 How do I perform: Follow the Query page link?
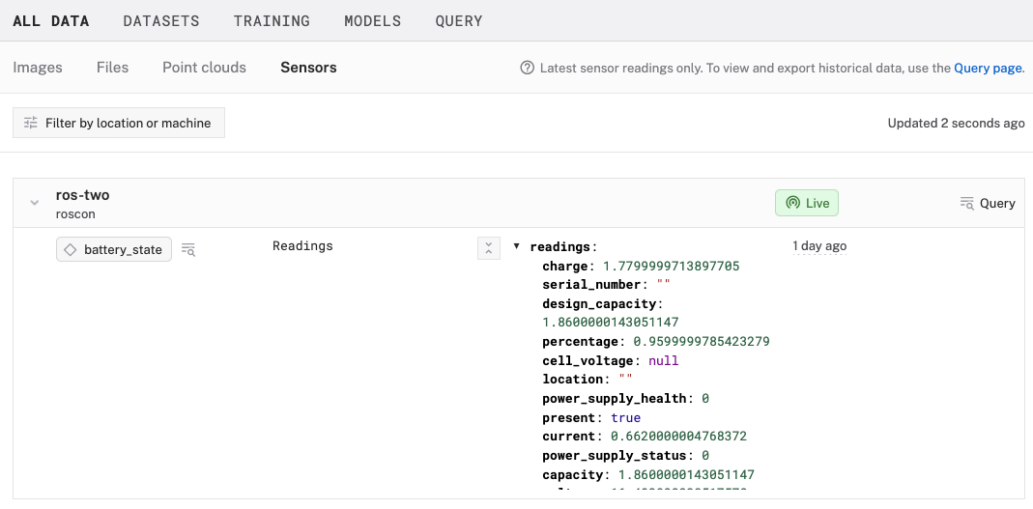point(988,68)
